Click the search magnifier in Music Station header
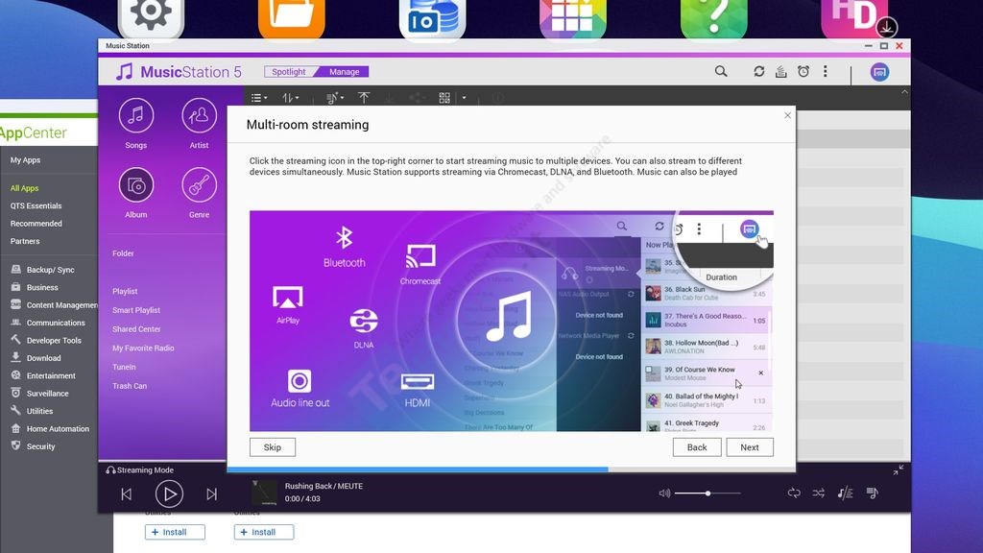Screen dimensions: 983x553 coord(721,71)
